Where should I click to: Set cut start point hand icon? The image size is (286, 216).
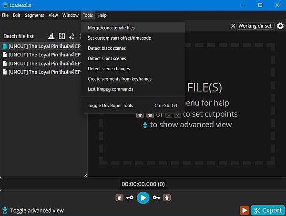coord(119,197)
